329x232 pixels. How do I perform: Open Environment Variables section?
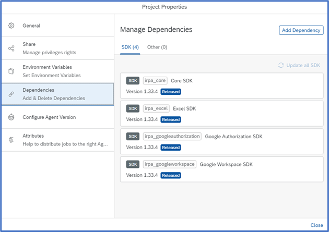(x=57, y=71)
